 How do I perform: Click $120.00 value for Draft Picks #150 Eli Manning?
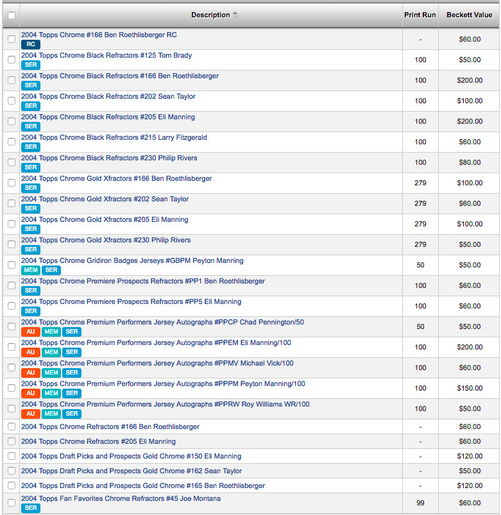point(470,456)
